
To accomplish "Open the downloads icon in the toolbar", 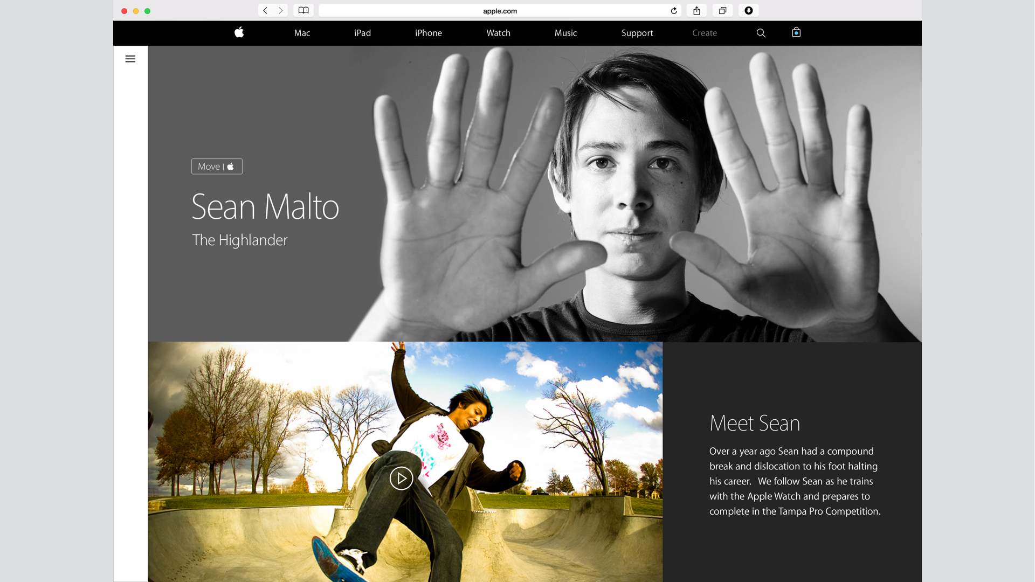I will click(x=748, y=11).
